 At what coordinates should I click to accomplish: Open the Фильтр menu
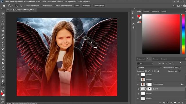60,1
